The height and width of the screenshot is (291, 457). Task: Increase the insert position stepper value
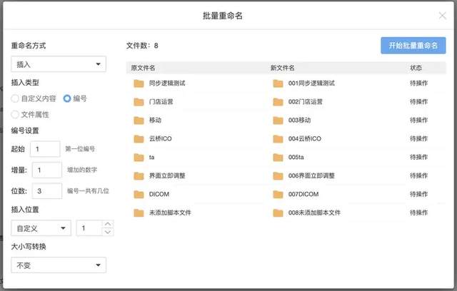(108, 225)
